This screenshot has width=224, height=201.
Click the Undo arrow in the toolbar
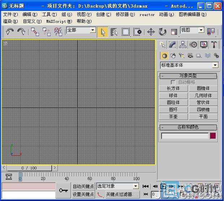[9, 32]
